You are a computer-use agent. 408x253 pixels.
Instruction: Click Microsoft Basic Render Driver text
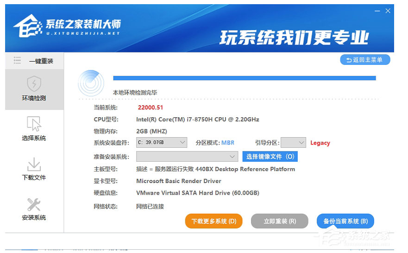coord(179,181)
